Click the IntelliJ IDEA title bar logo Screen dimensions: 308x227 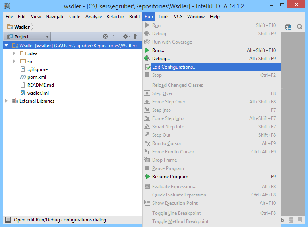point(7,6)
